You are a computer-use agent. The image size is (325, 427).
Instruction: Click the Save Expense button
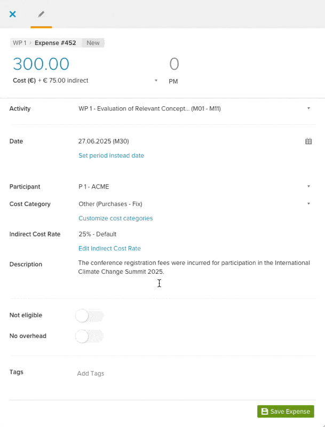286,411
